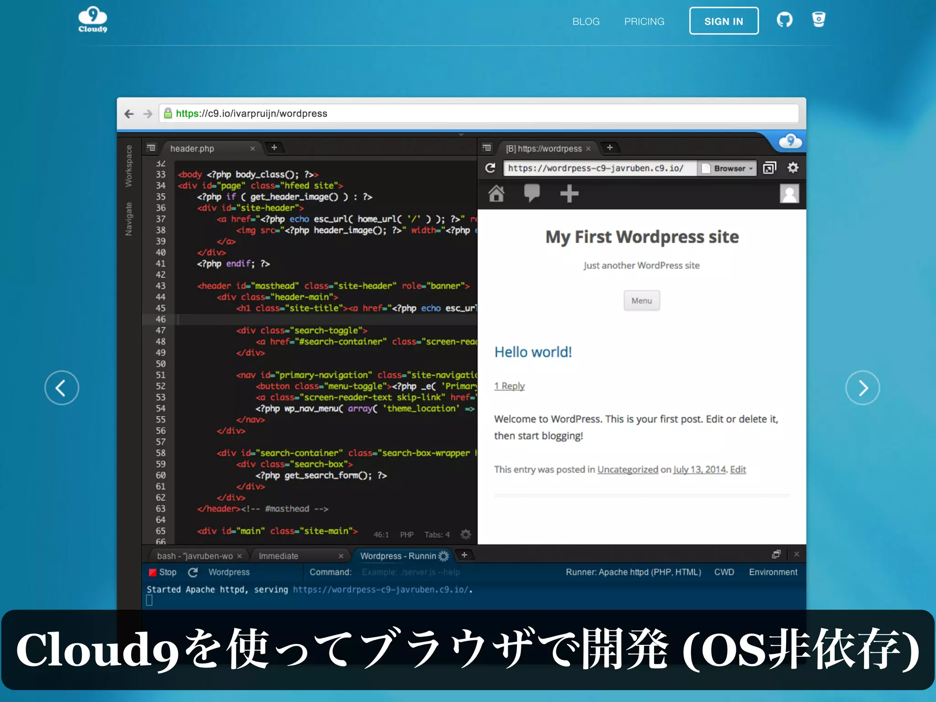Click the reload icon in preview pane

click(490, 168)
